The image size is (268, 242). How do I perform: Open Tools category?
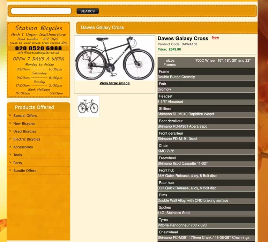pyautogui.click(x=17, y=155)
